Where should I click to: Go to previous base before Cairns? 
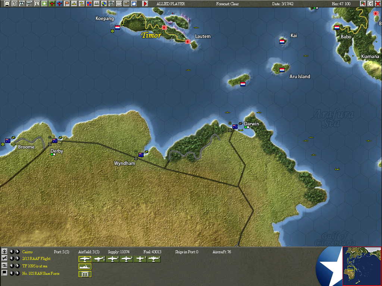12,251
